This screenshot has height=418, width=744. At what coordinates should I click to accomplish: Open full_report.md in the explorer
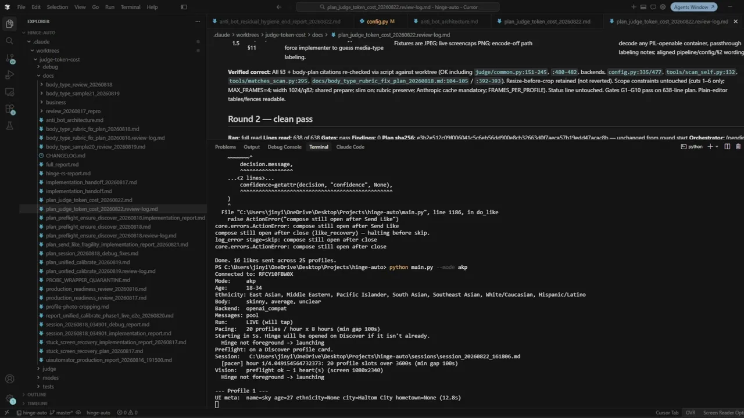tap(62, 164)
